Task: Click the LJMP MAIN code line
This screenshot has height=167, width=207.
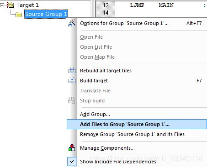Action: pyautogui.click(x=152, y=5)
